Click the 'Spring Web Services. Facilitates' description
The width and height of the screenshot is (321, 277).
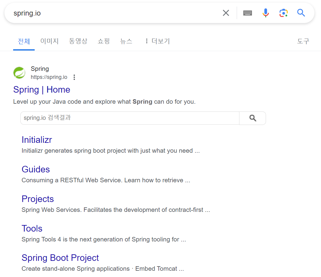(116, 210)
